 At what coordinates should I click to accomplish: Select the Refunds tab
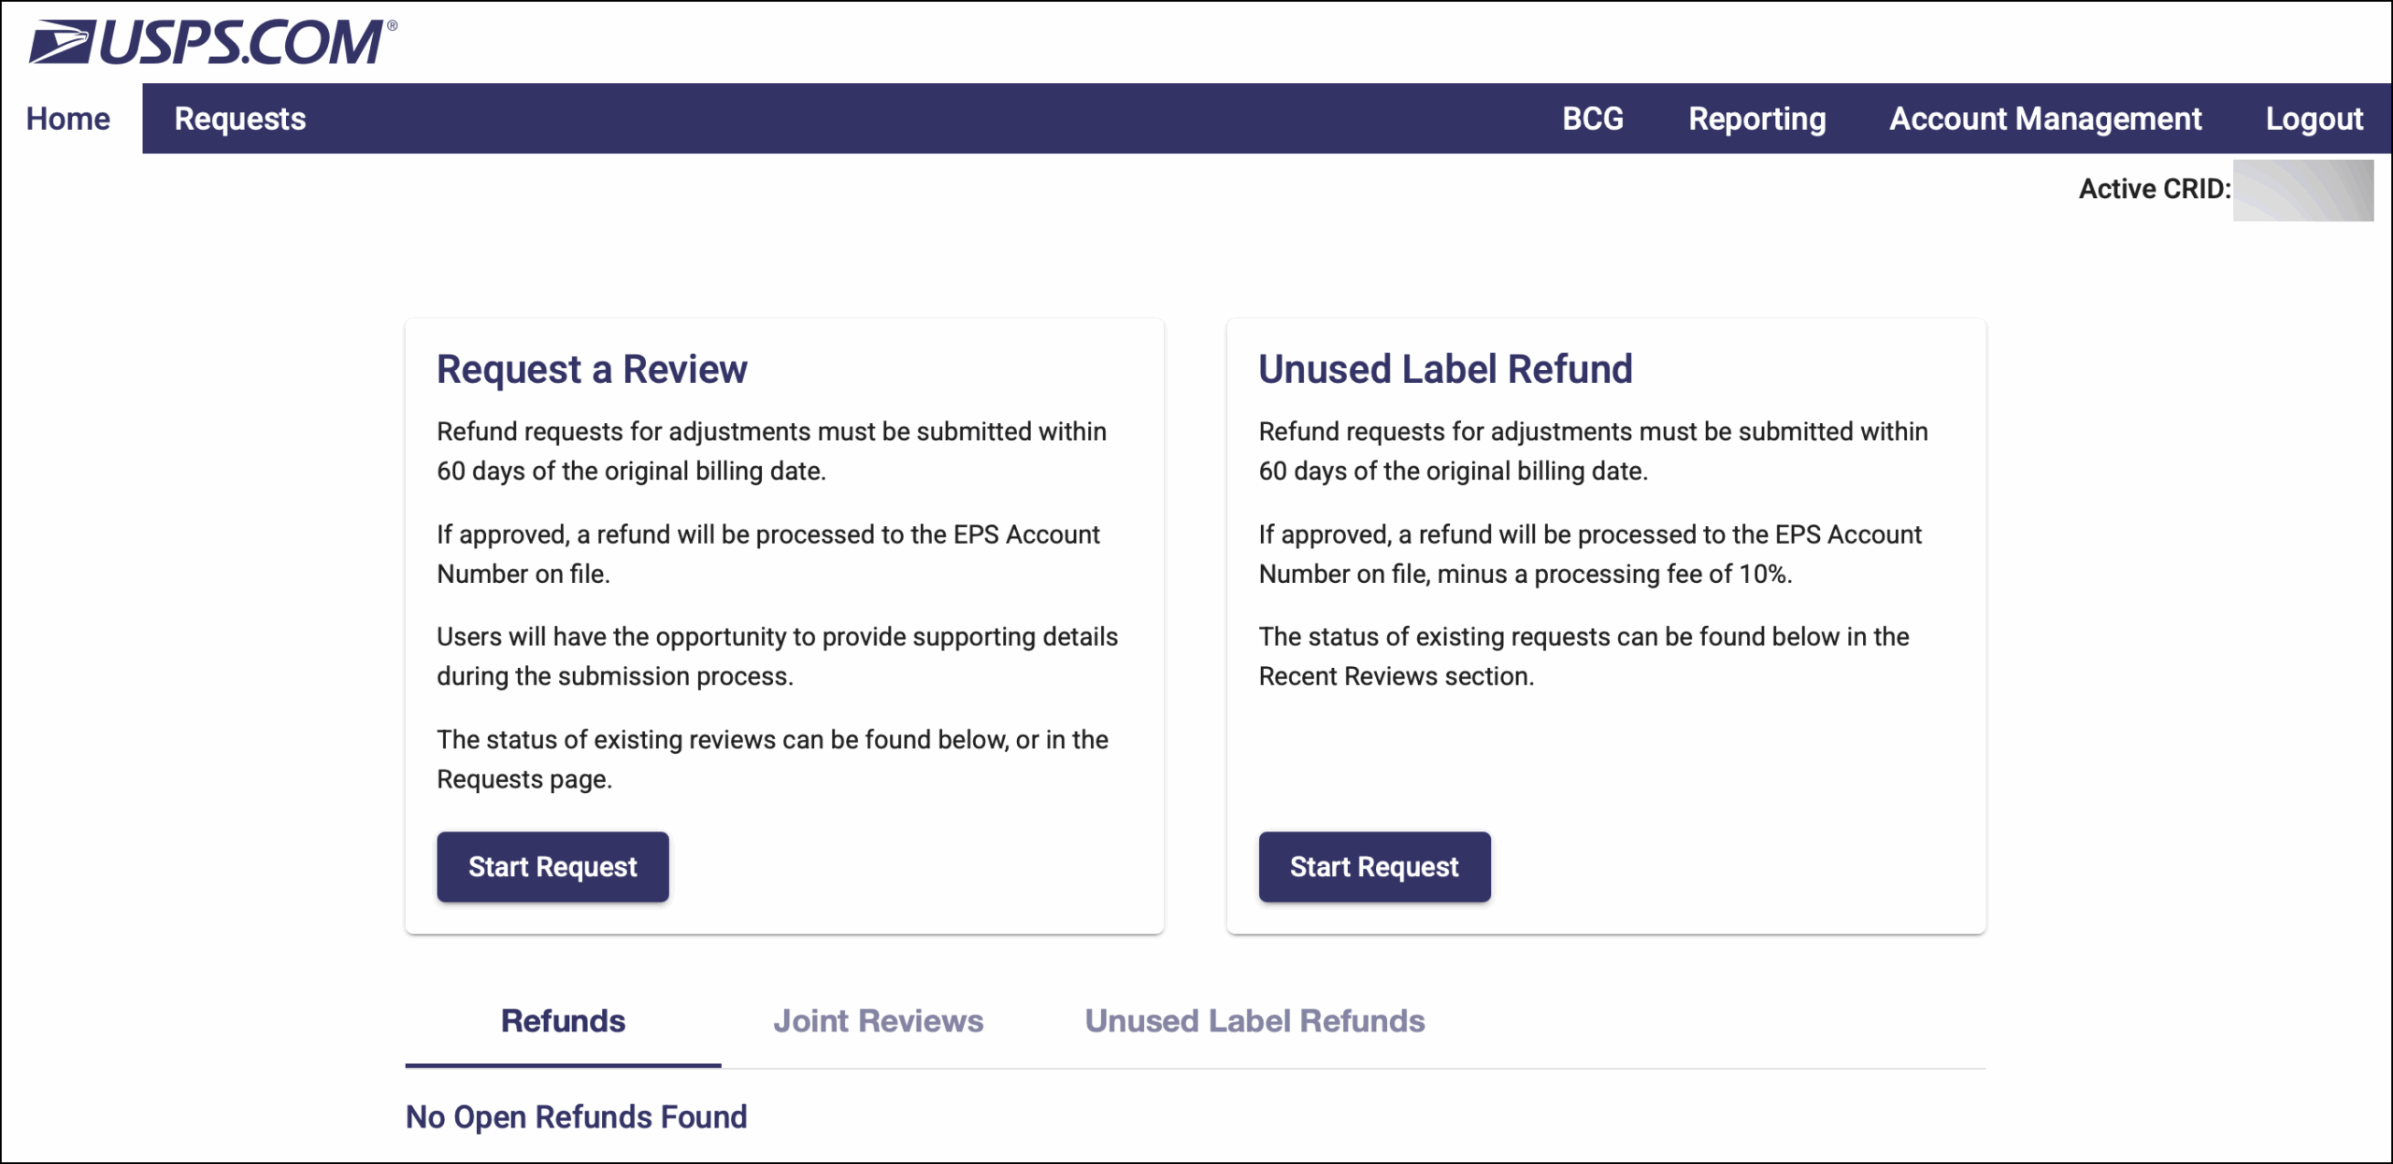click(x=563, y=1021)
